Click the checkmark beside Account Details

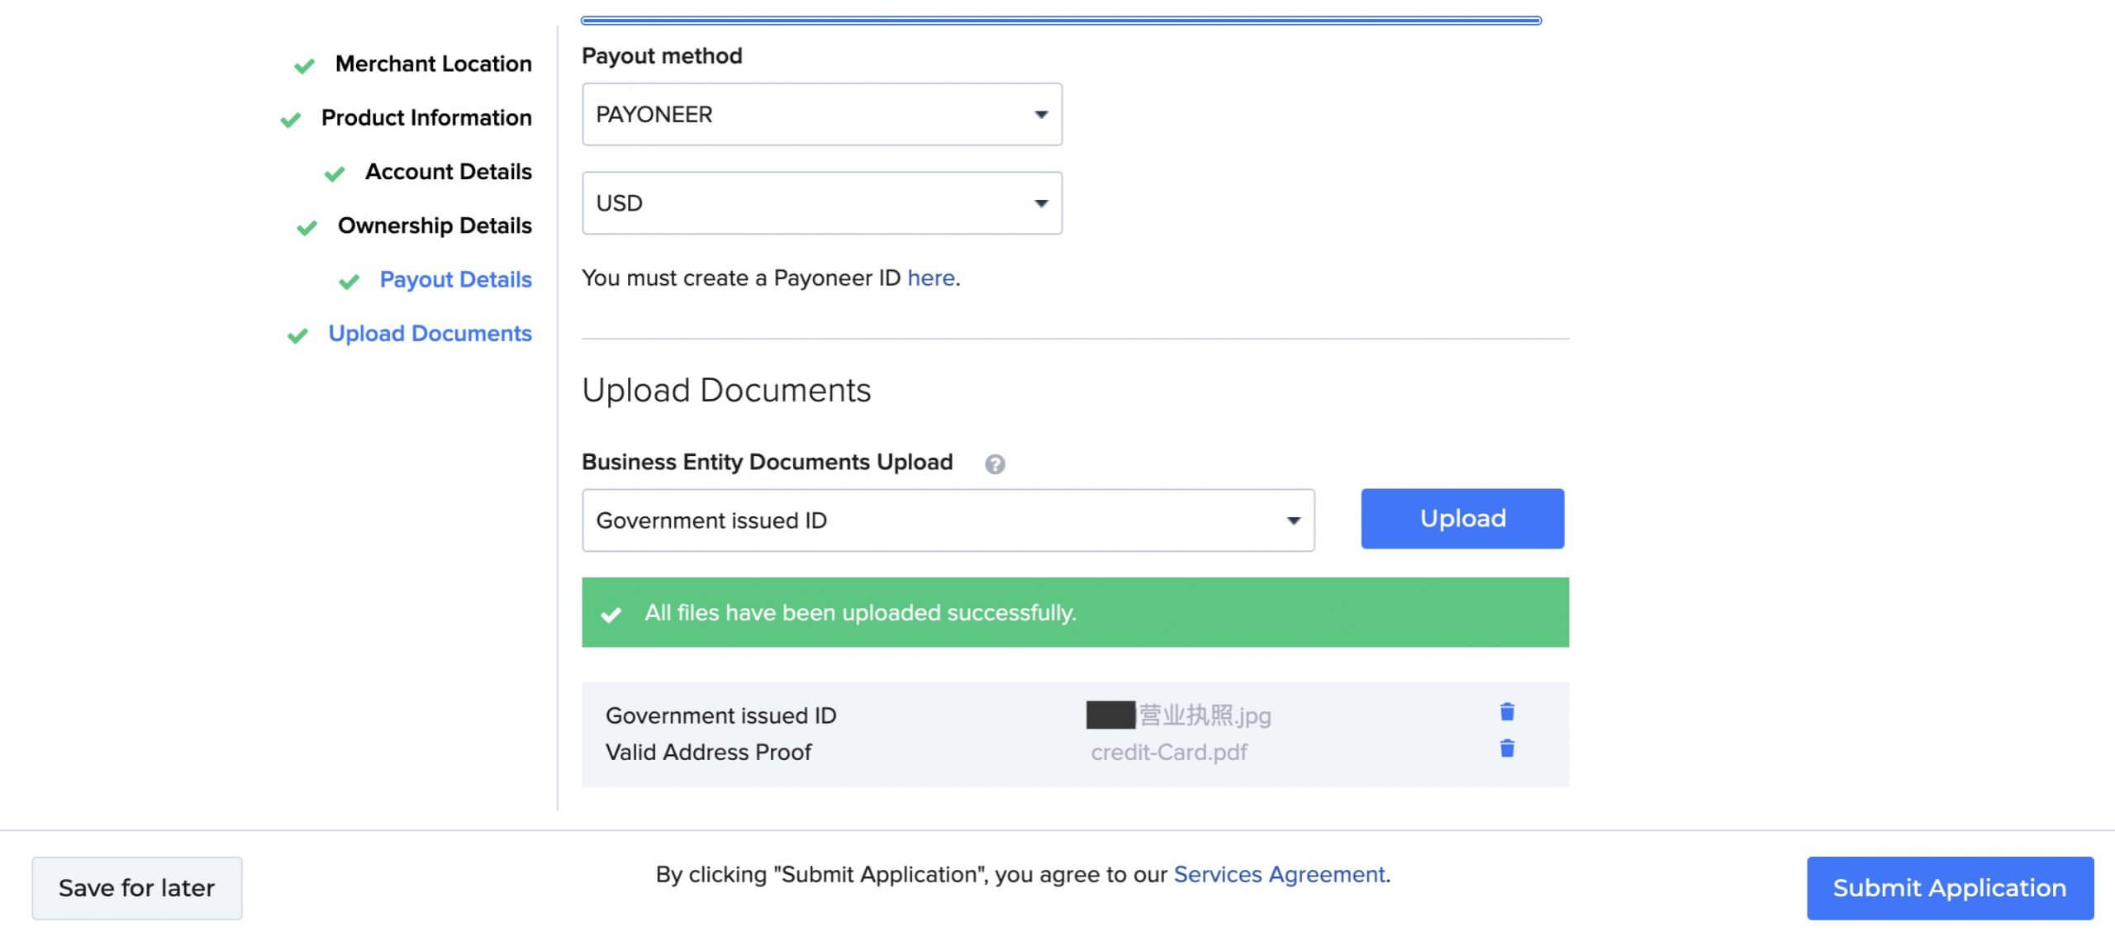tap(334, 173)
